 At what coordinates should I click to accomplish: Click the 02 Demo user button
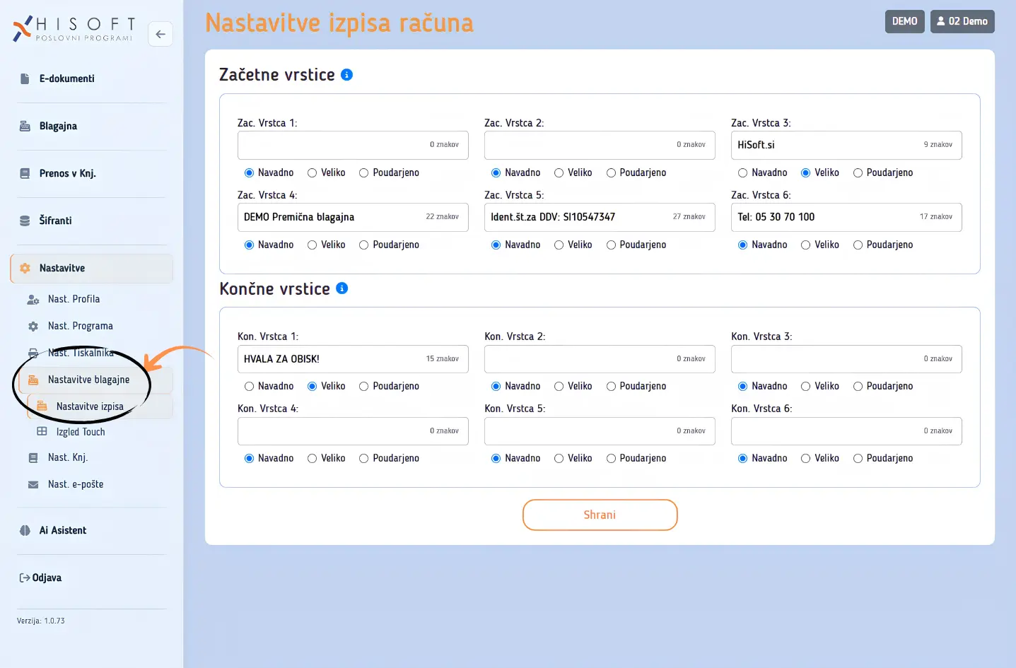pos(962,21)
